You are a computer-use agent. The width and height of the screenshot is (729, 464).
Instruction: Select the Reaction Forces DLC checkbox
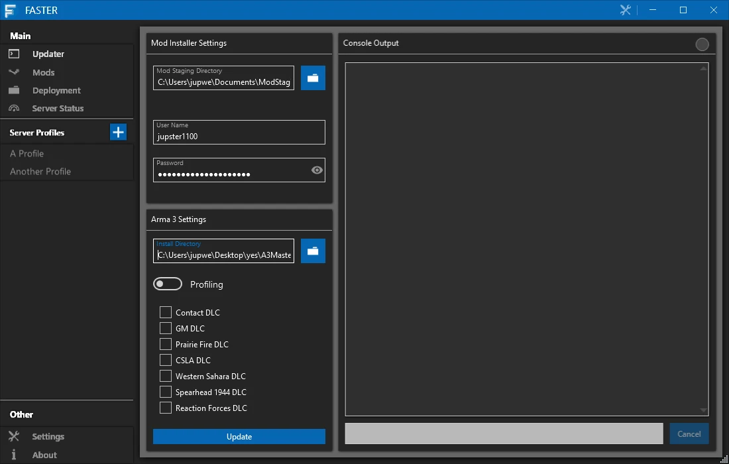[166, 408]
